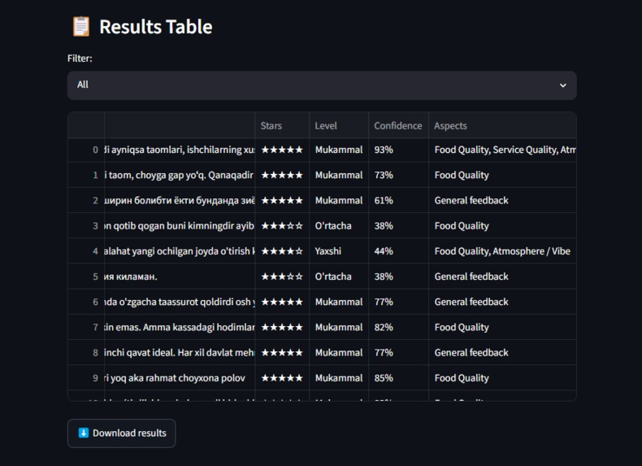Select row index 3 cell
Image resolution: width=642 pixels, height=466 pixels.
pos(86,226)
